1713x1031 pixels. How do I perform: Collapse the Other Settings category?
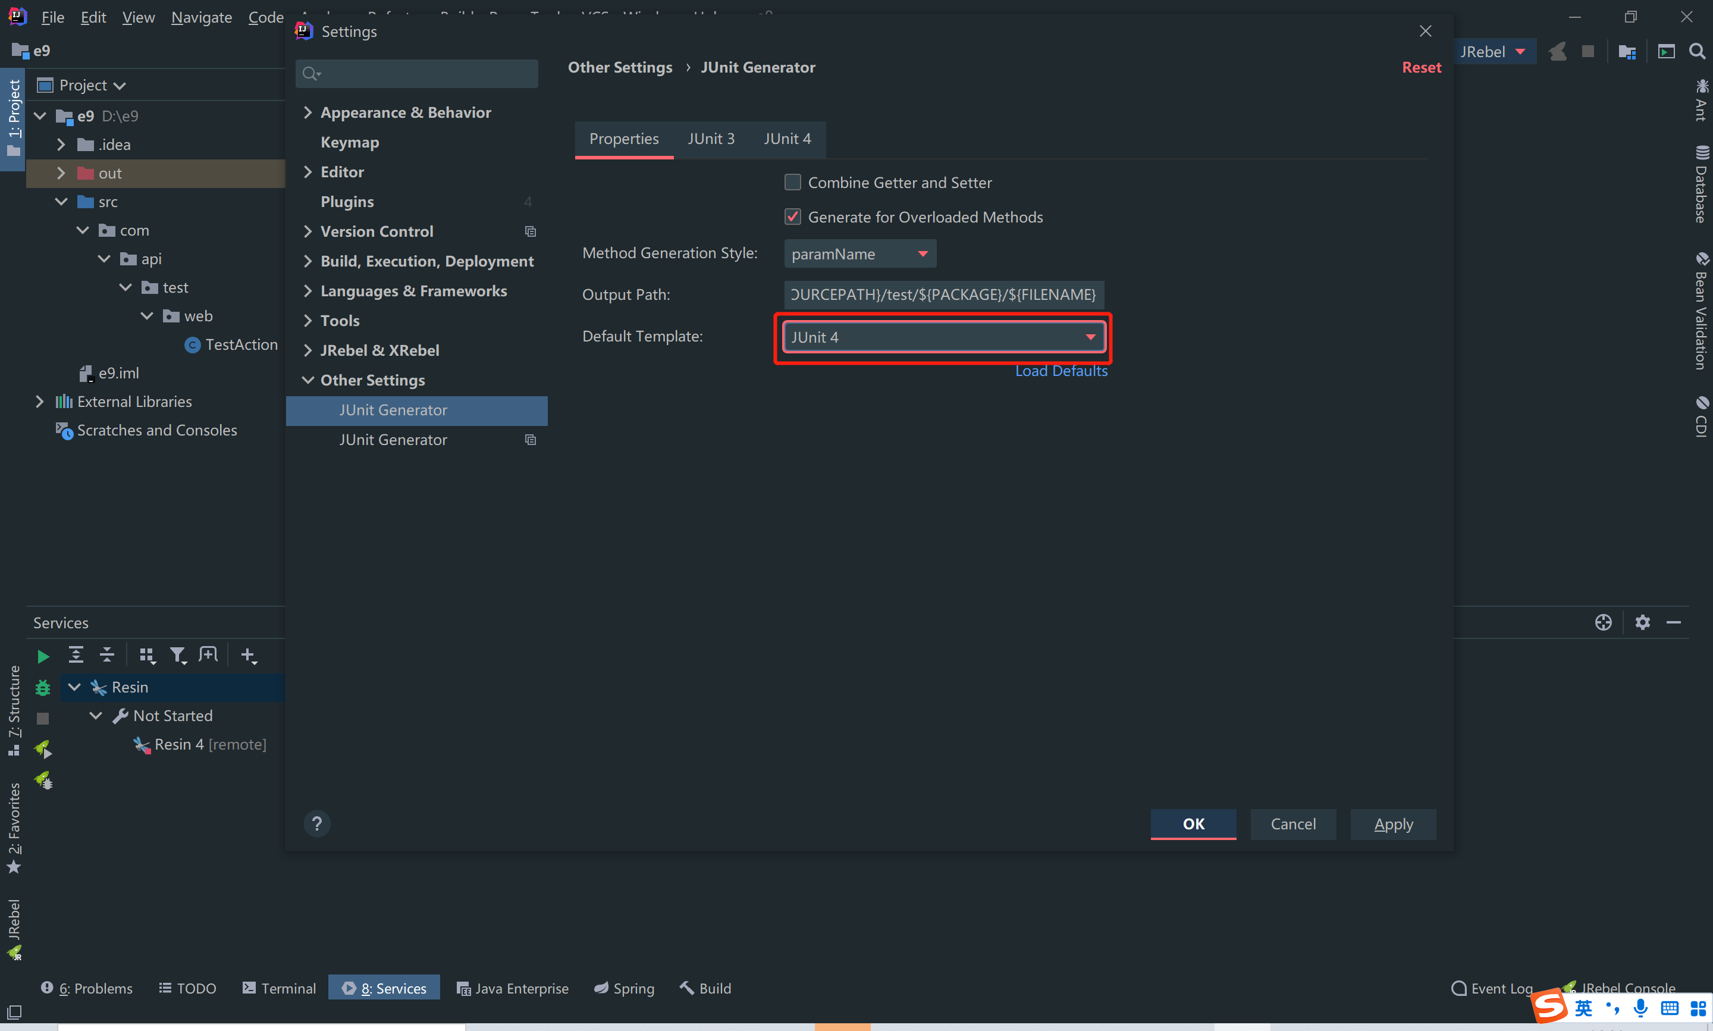click(308, 380)
